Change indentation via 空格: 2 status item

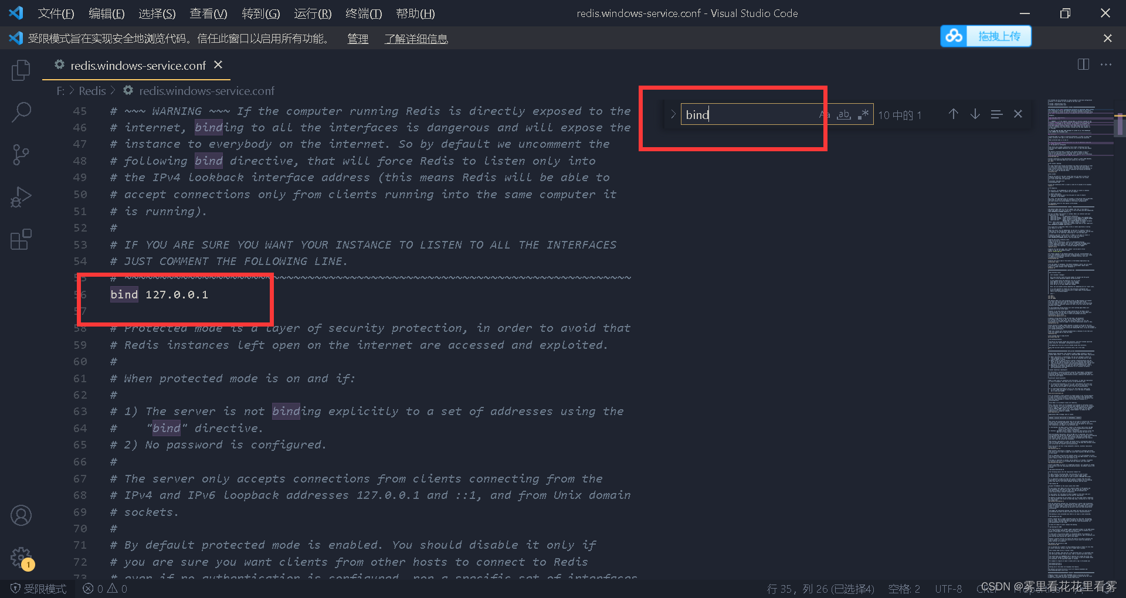[904, 589]
